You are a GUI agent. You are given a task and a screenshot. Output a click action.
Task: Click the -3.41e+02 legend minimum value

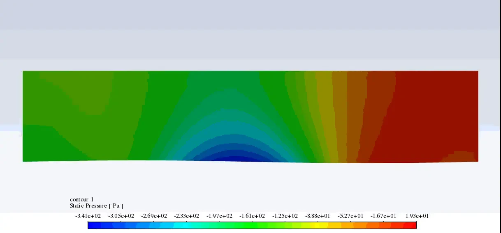tap(88, 216)
